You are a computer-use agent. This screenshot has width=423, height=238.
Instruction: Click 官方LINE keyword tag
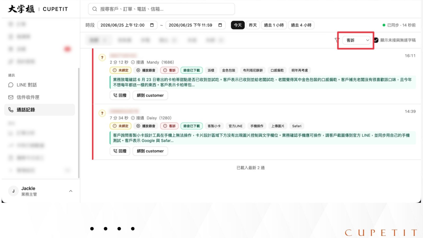pos(235,126)
